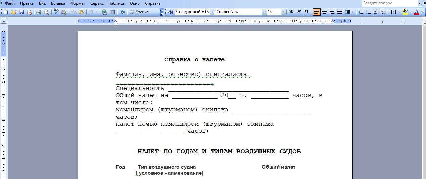426x179 pixels.
Task: Open a file with the folder icon
Action: click(14, 12)
